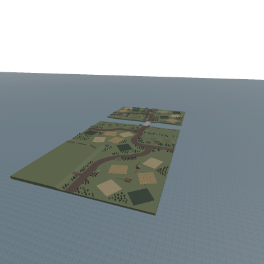Select the green-roofed house beside the lower road
Viewport: 264px width, 264px height.
click(97, 170)
